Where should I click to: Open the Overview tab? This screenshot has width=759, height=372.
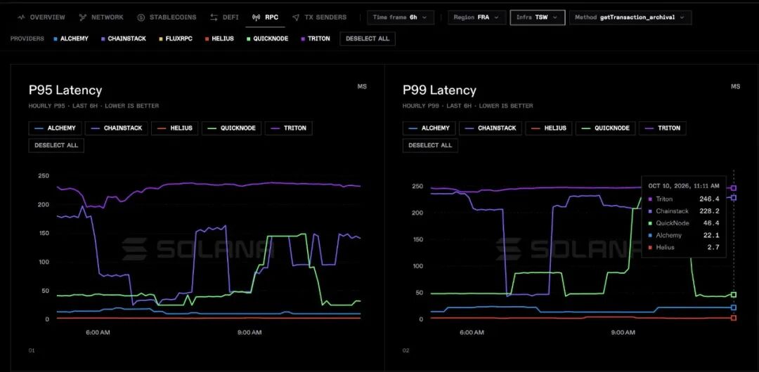click(41, 18)
